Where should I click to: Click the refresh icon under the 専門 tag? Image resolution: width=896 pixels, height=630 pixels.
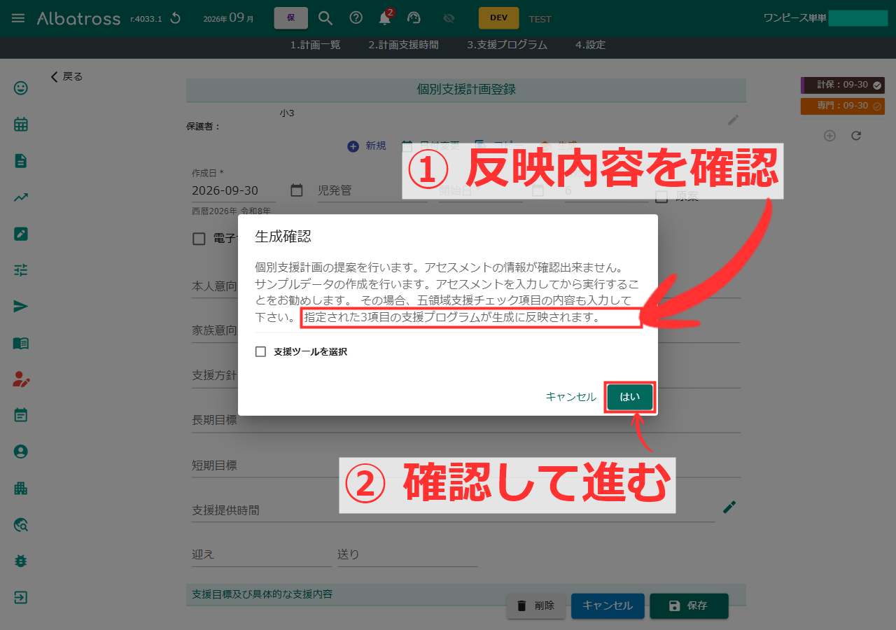coord(856,136)
